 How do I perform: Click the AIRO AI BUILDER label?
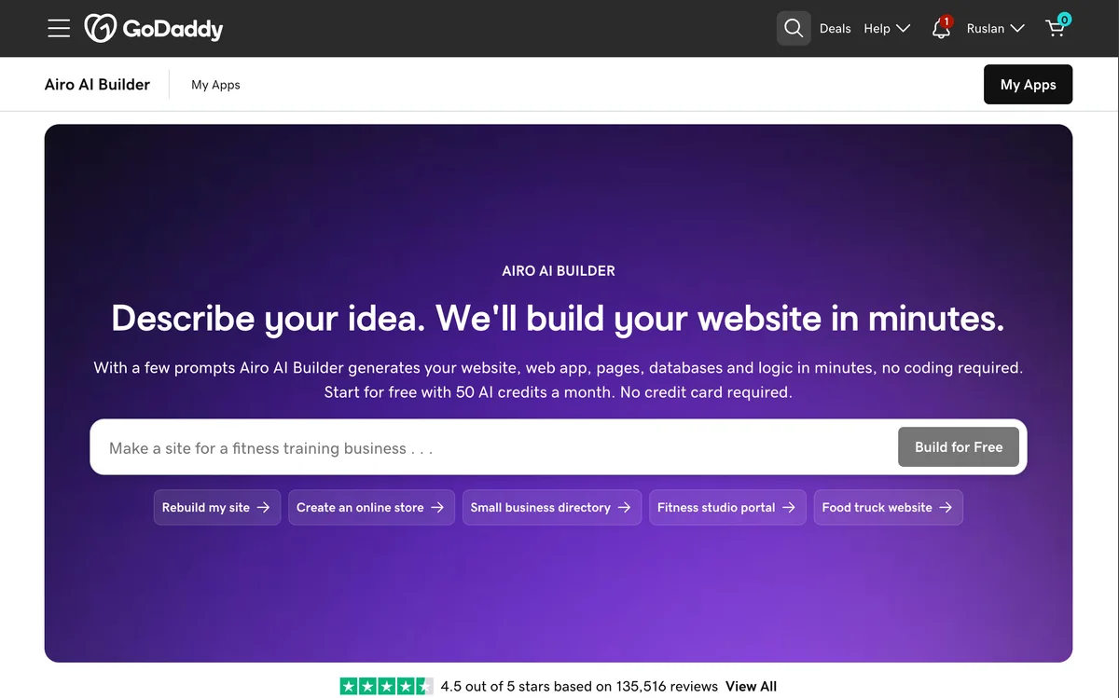click(559, 271)
